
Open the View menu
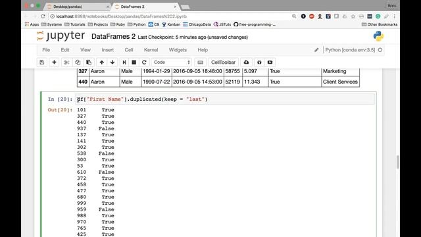coord(86,50)
